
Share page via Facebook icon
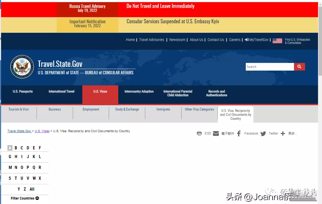pos(239,133)
